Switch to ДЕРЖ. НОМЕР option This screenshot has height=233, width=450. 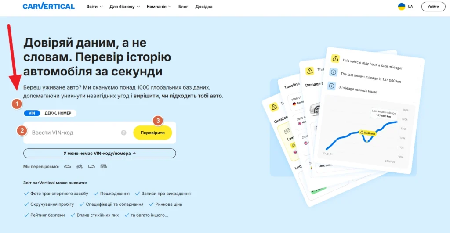pos(58,113)
